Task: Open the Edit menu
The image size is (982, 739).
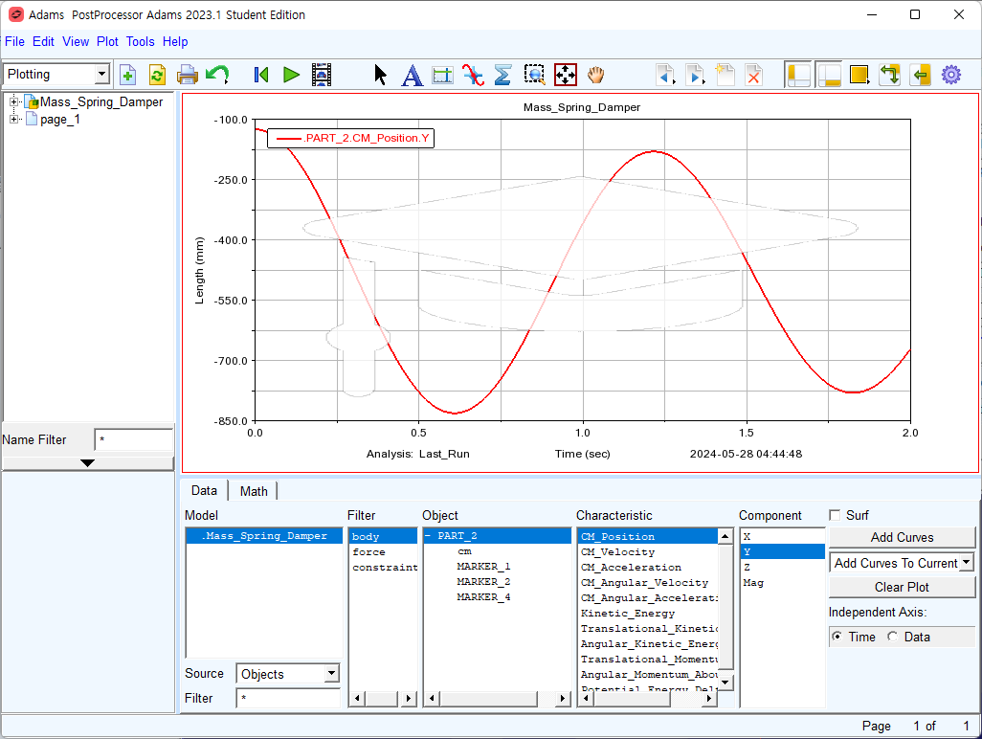Action: [43, 41]
